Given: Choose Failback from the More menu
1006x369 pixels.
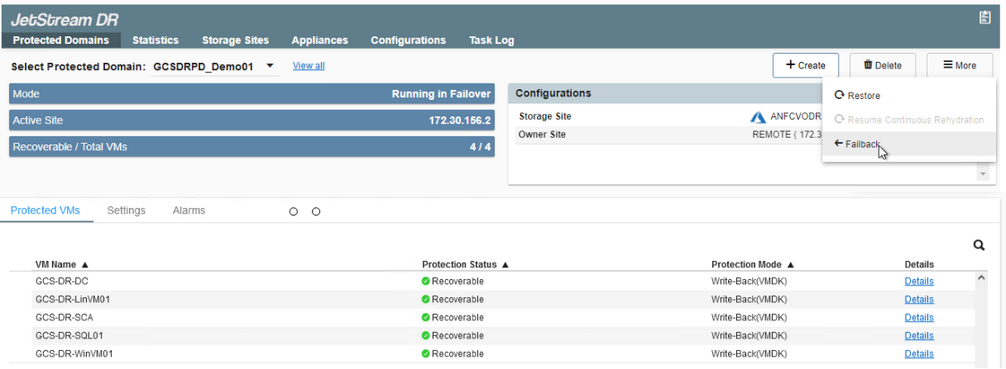Looking at the screenshot, I should [x=908, y=144].
